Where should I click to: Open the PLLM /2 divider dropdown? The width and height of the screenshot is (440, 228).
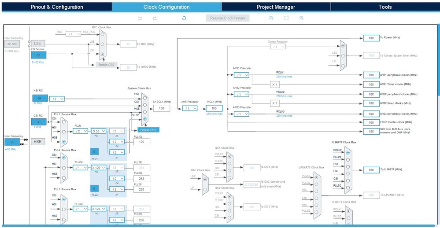pos(80,131)
